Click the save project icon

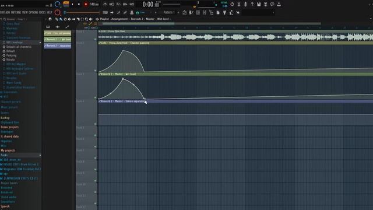tap(259, 4)
